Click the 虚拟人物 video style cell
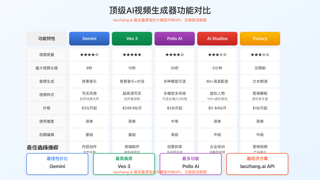 click(x=217, y=95)
